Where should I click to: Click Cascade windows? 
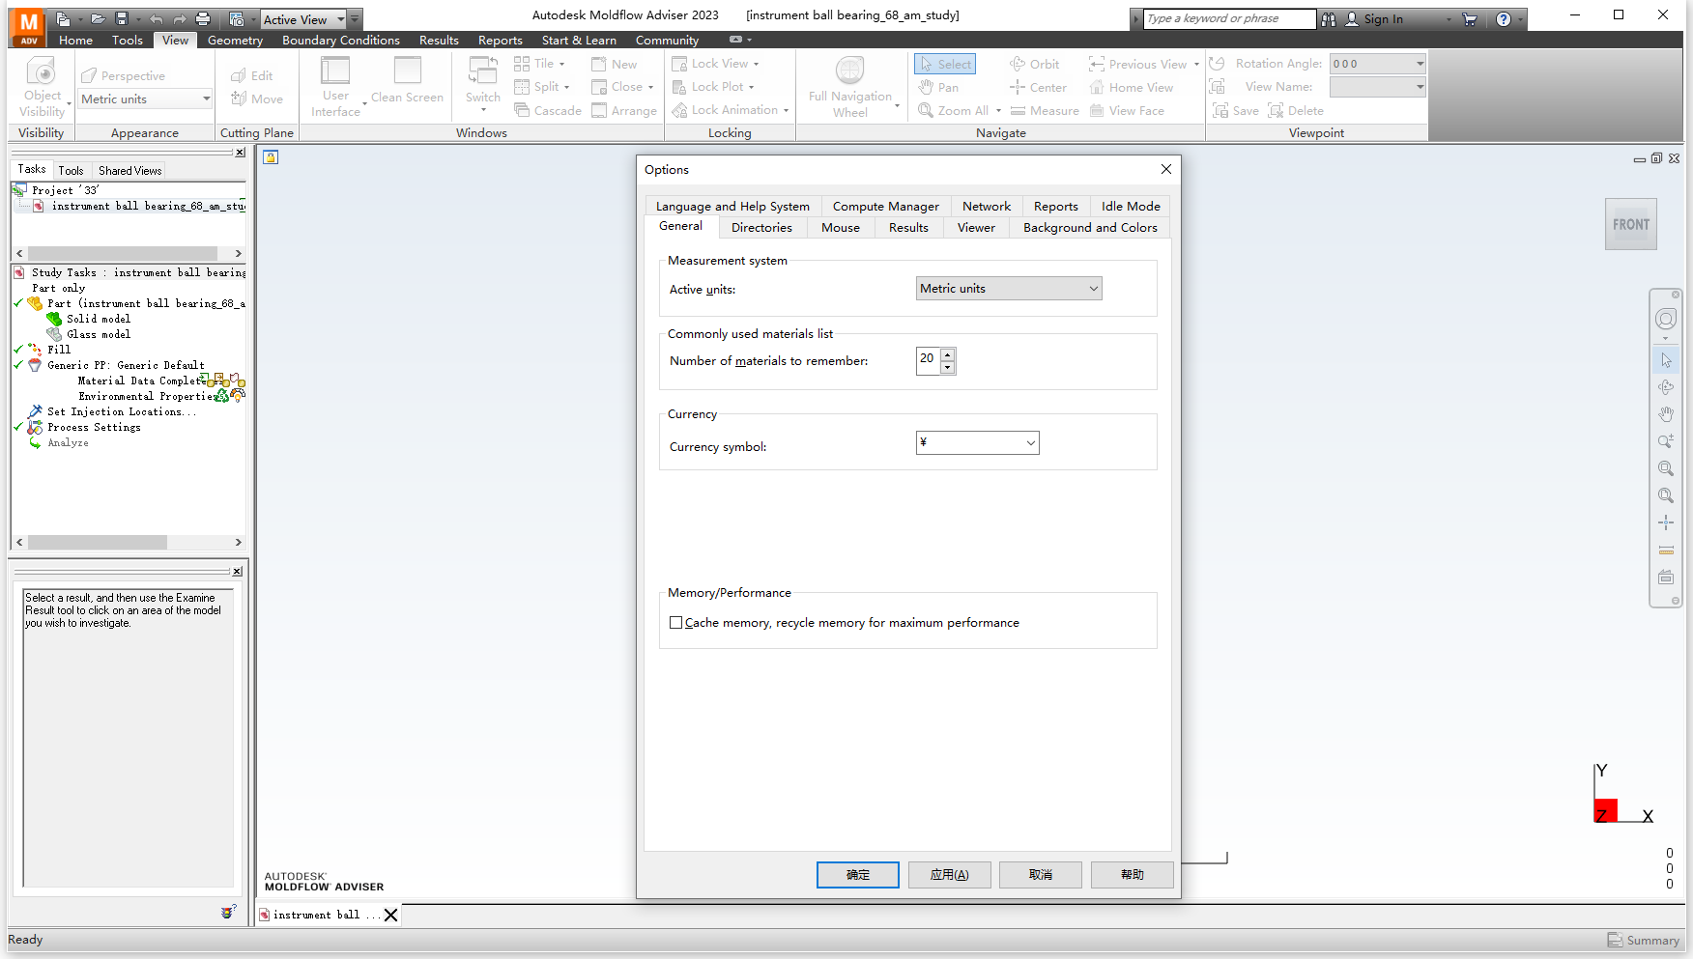point(548,110)
